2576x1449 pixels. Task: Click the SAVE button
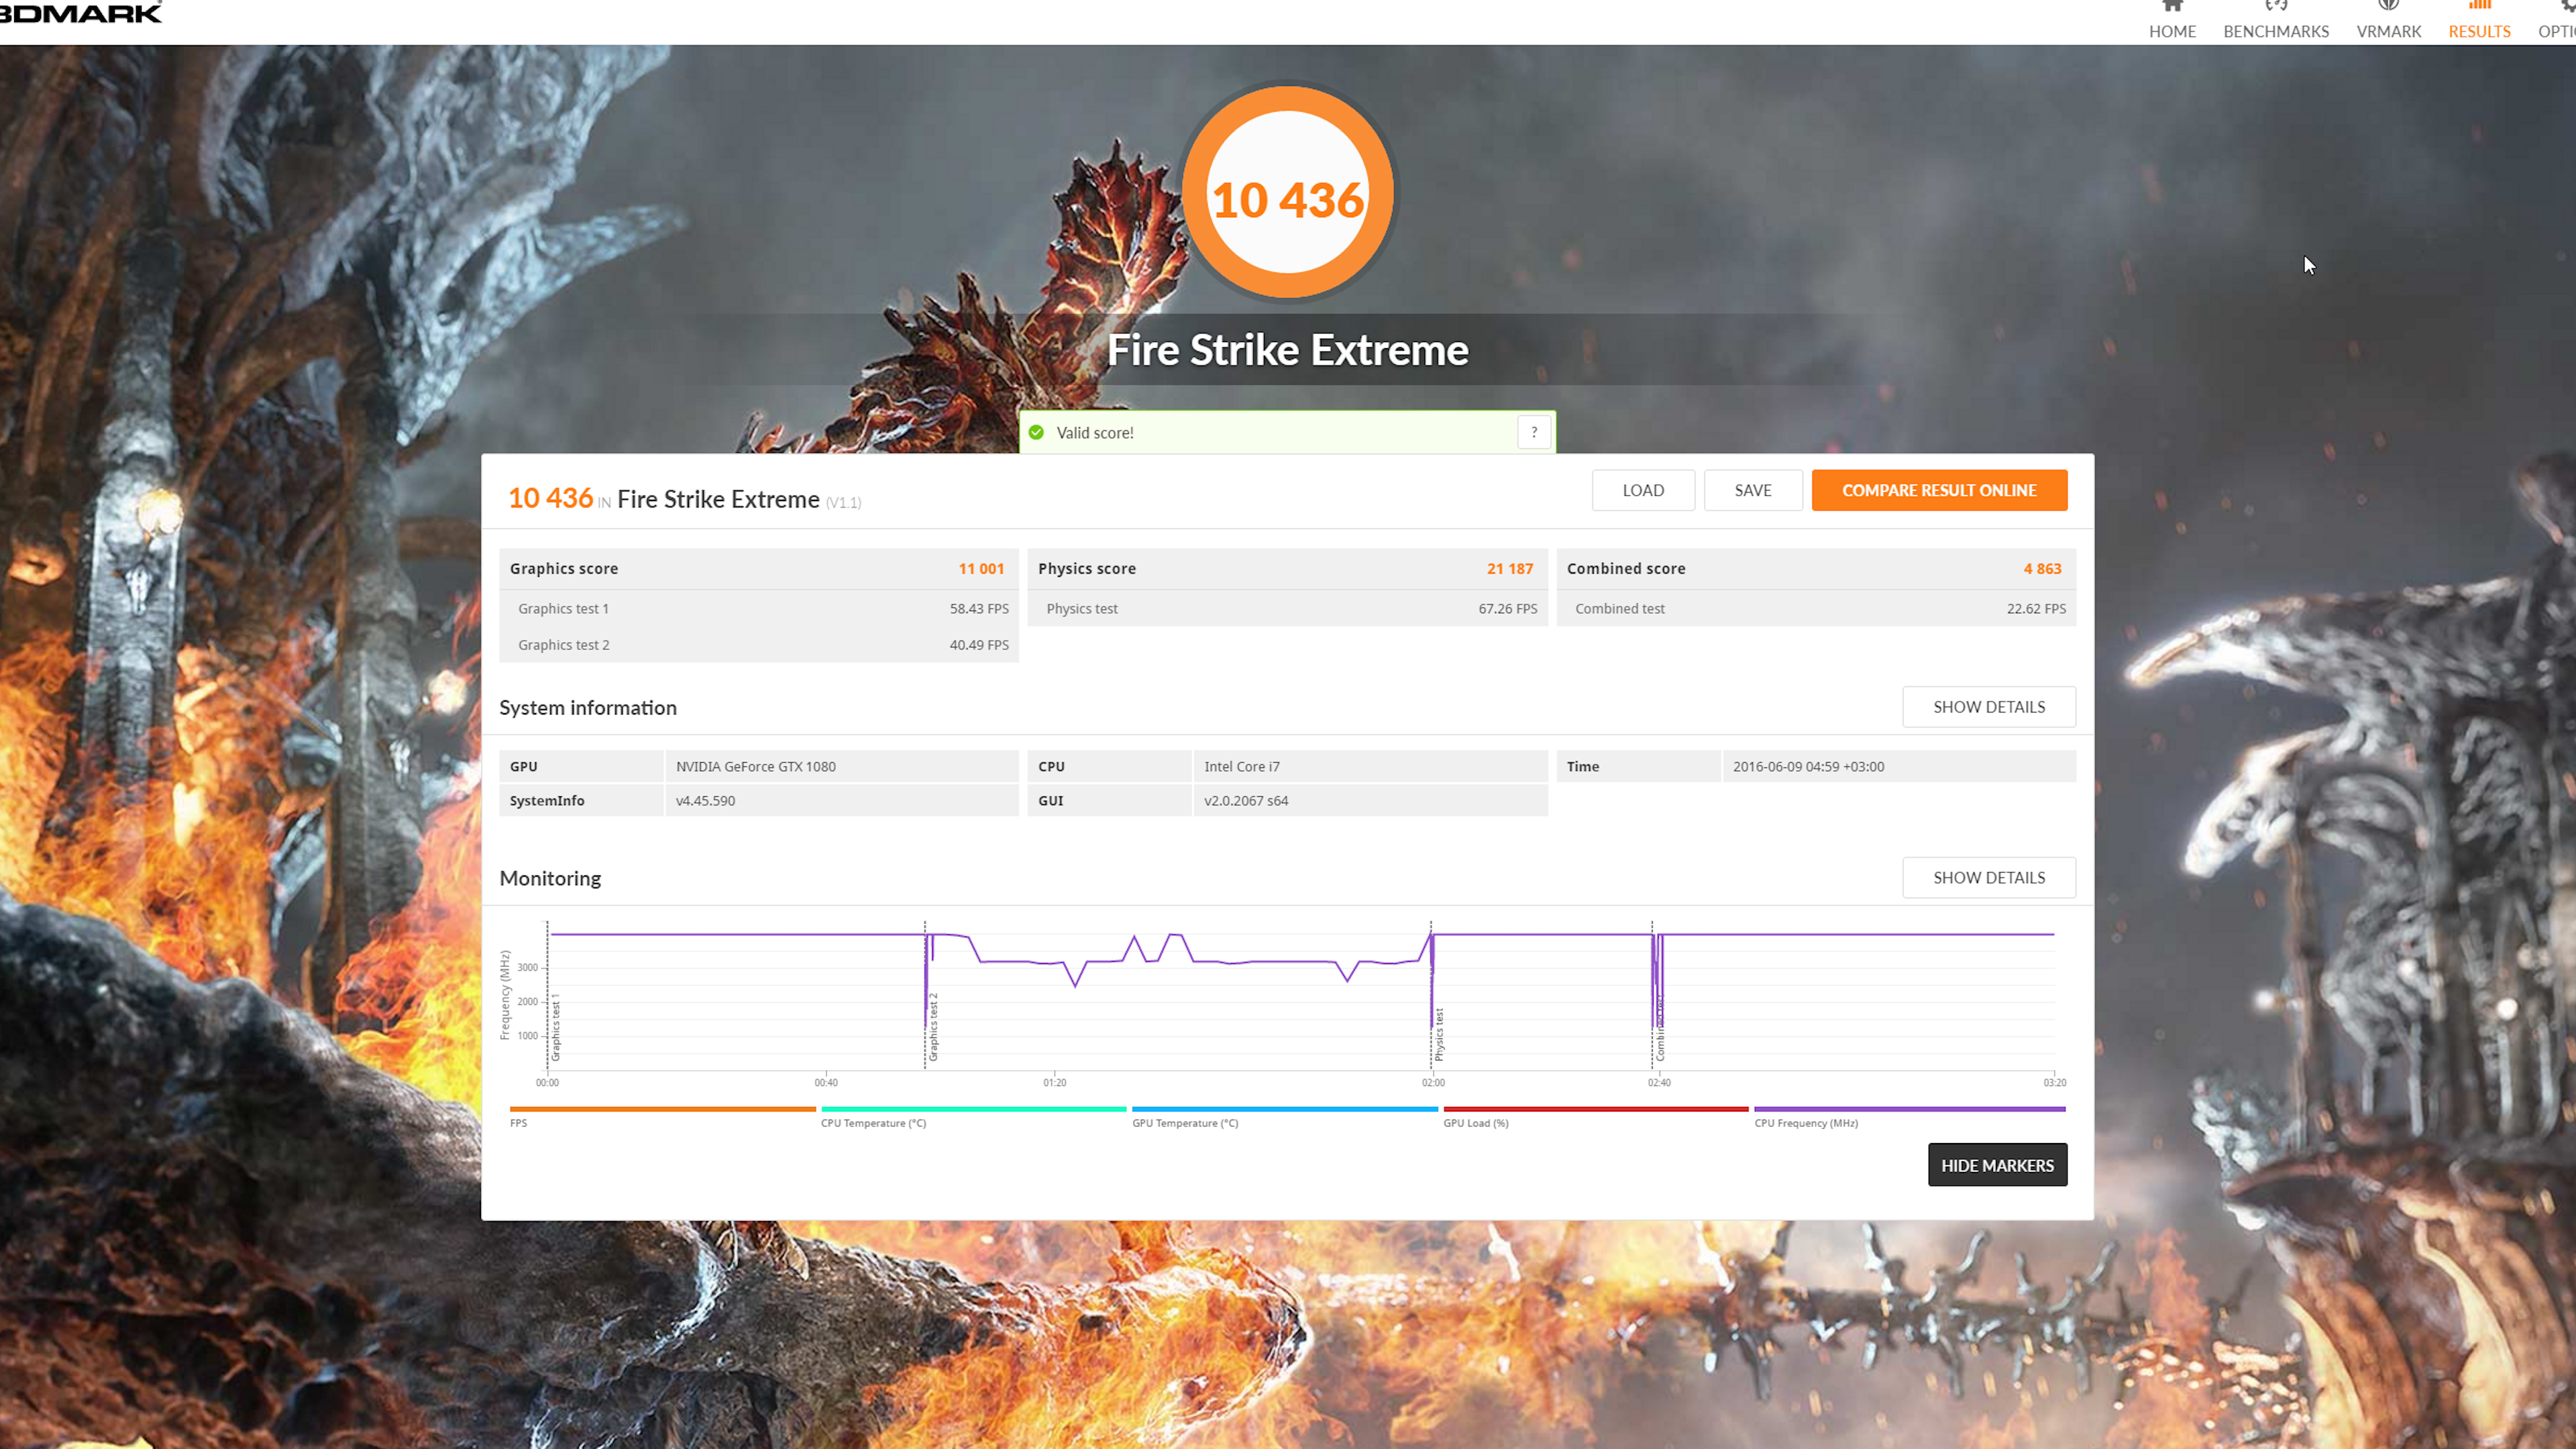(x=1753, y=490)
